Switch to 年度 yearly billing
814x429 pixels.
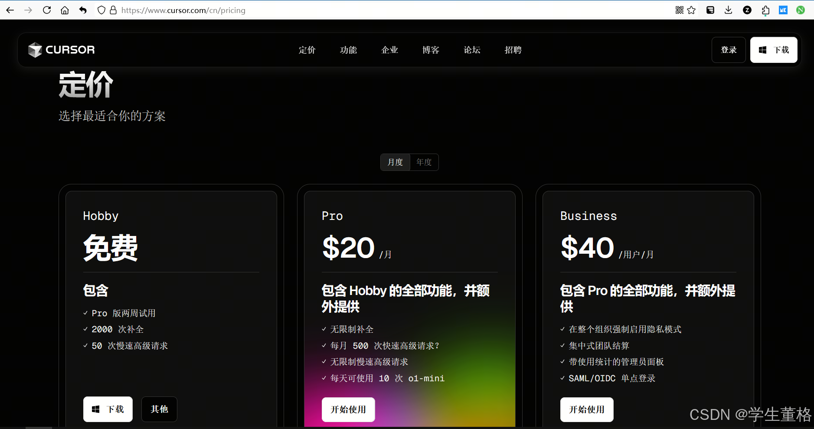[x=424, y=162]
